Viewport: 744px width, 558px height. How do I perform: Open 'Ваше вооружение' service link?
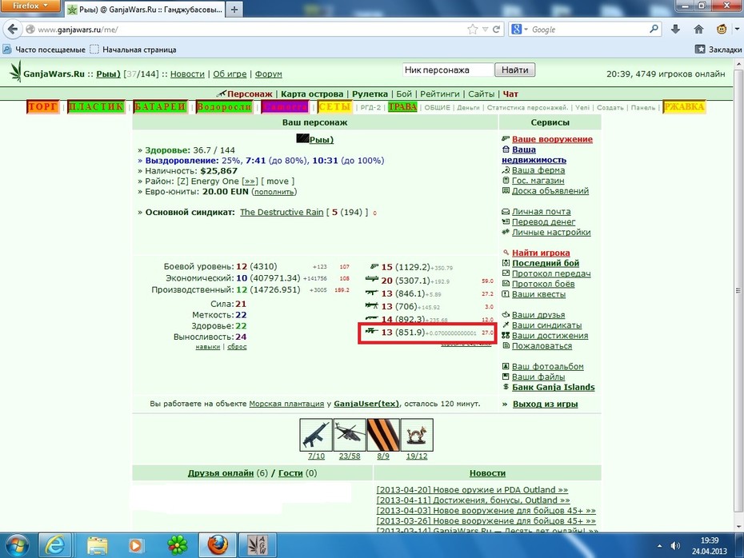pyautogui.click(x=552, y=139)
